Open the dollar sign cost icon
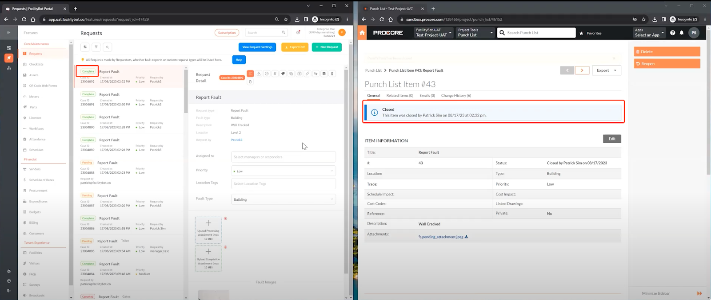The width and height of the screenshot is (711, 300). pyautogui.click(x=332, y=74)
